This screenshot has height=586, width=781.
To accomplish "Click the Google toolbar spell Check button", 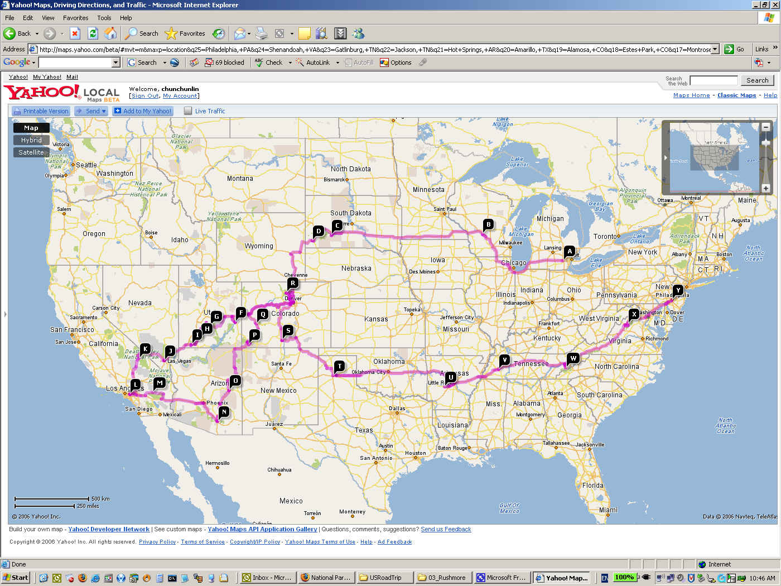I will pos(269,63).
